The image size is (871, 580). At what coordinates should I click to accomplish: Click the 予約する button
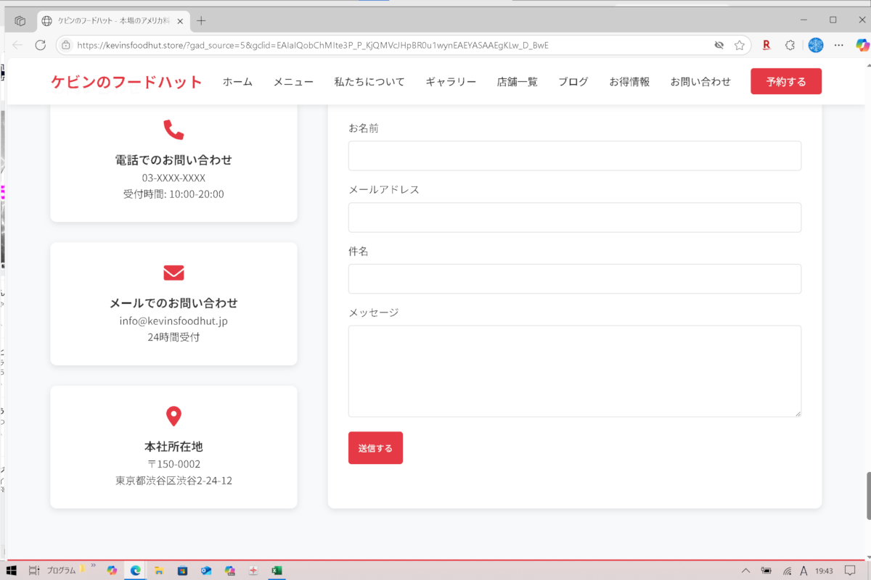click(x=785, y=82)
